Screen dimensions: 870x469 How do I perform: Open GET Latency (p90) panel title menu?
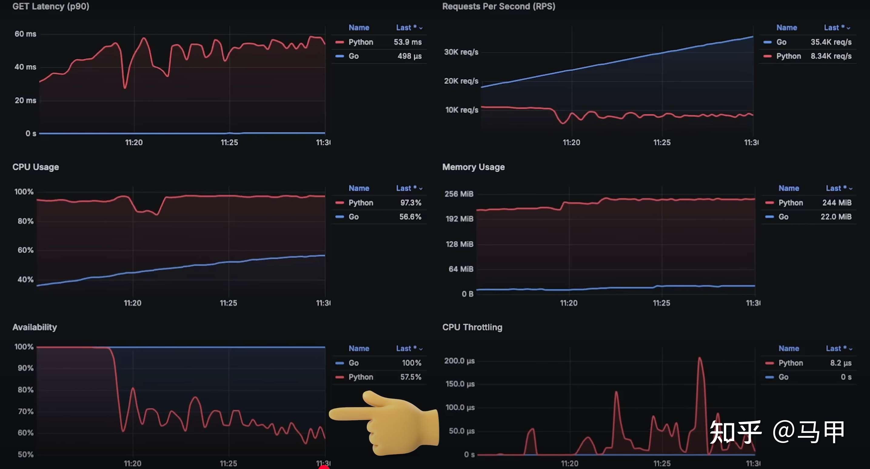coord(51,6)
